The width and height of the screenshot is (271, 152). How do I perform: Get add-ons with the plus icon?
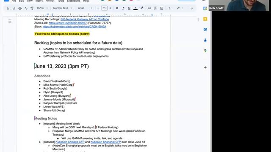click(x=205, y=68)
